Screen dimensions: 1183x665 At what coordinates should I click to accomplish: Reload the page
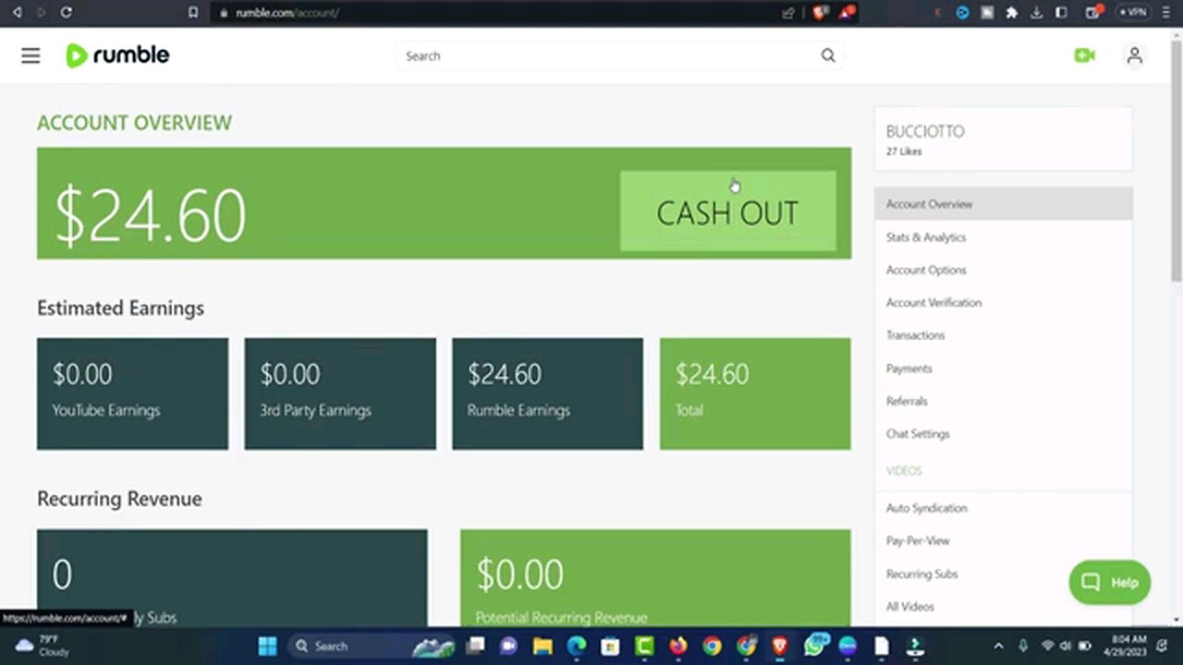point(66,12)
